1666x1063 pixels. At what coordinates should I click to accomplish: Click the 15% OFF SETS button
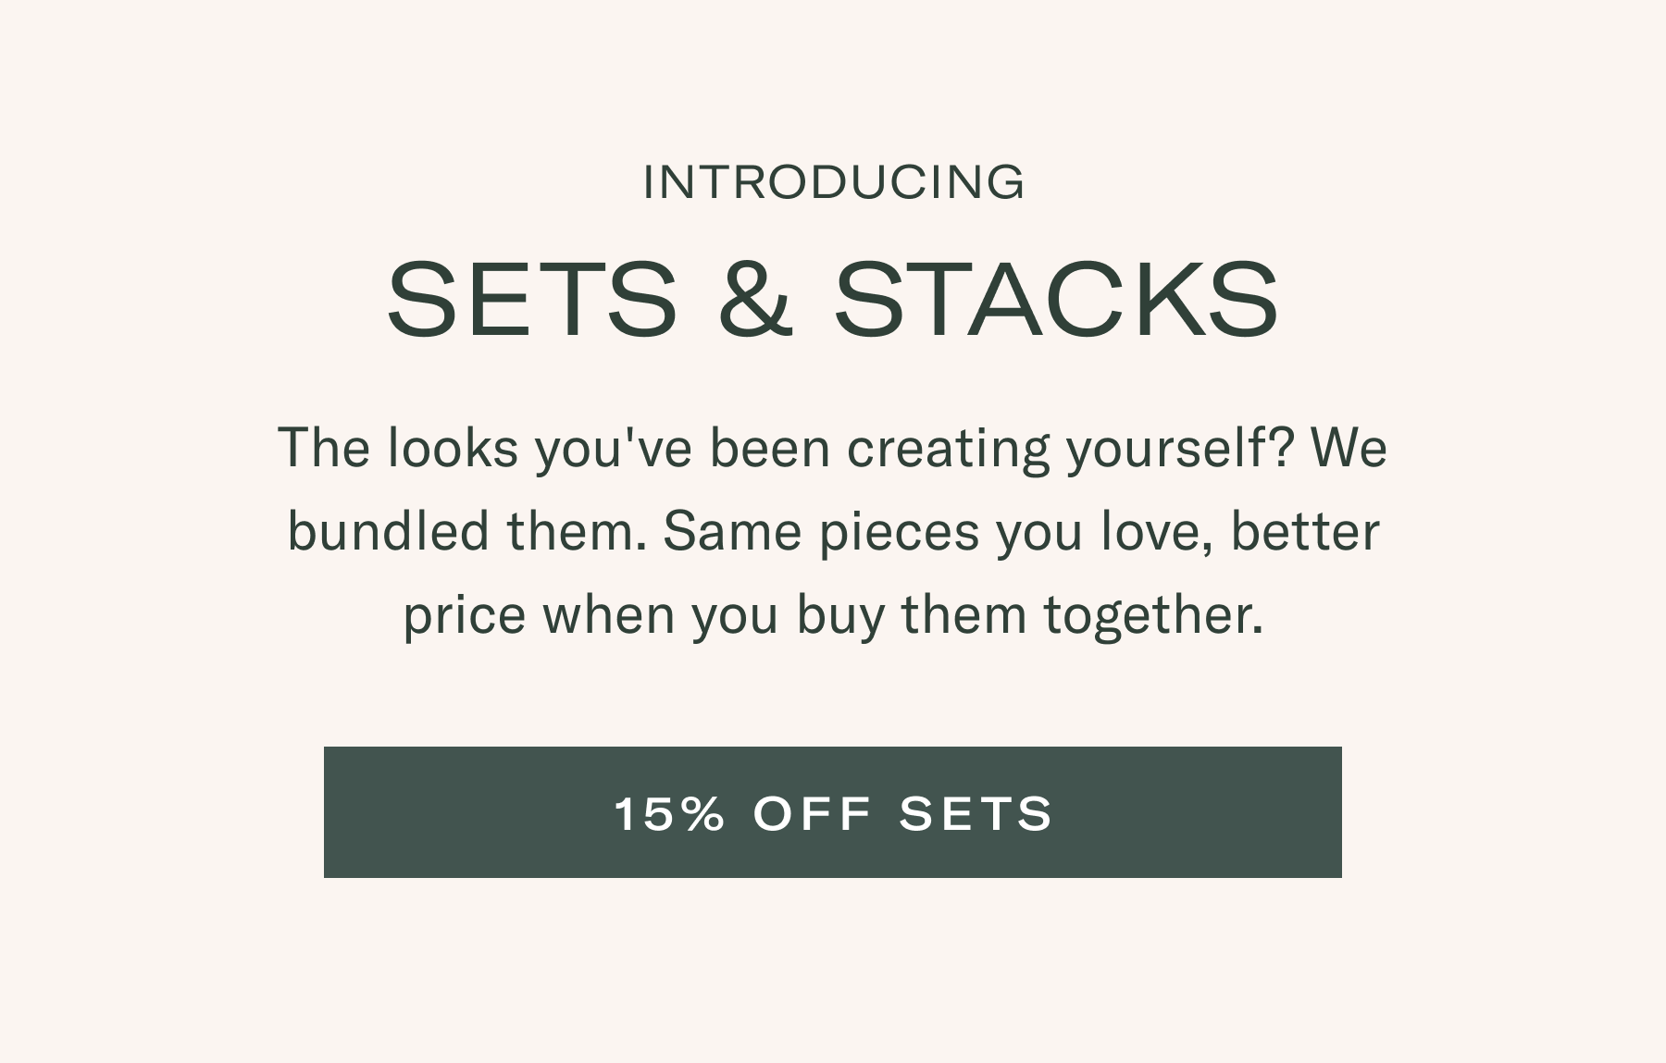(832, 812)
